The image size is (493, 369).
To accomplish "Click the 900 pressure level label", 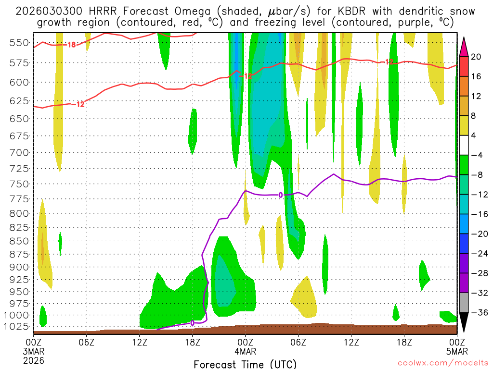I will pos(19,267).
